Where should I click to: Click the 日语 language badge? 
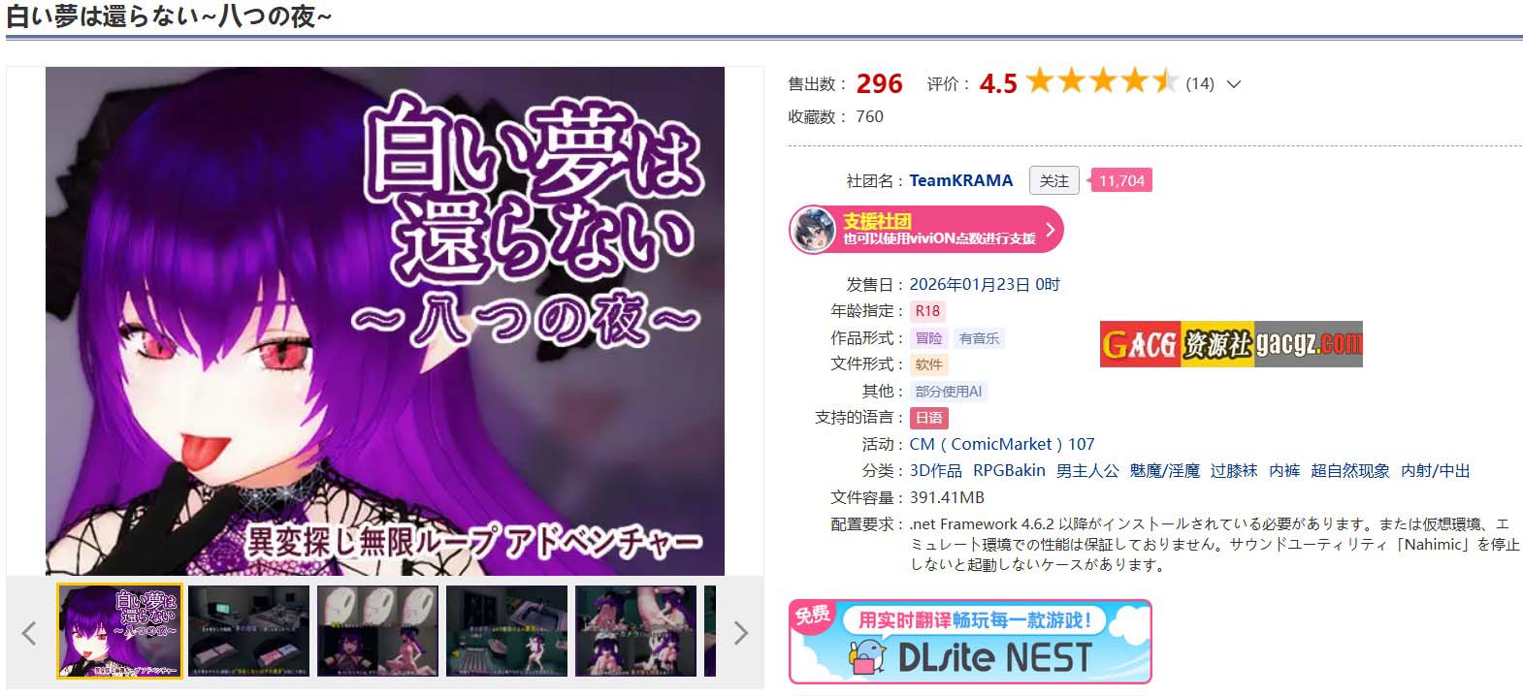click(x=928, y=418)
